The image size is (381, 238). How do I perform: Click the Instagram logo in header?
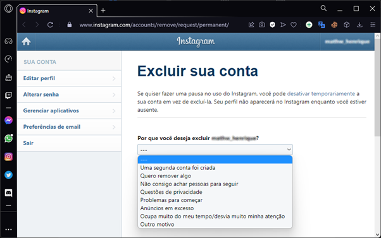point(196,42)
